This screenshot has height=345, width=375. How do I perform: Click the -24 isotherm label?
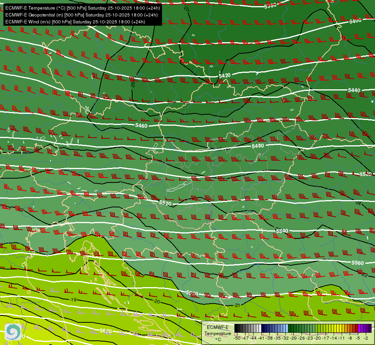pyautogui.click(x=358, y=203)
